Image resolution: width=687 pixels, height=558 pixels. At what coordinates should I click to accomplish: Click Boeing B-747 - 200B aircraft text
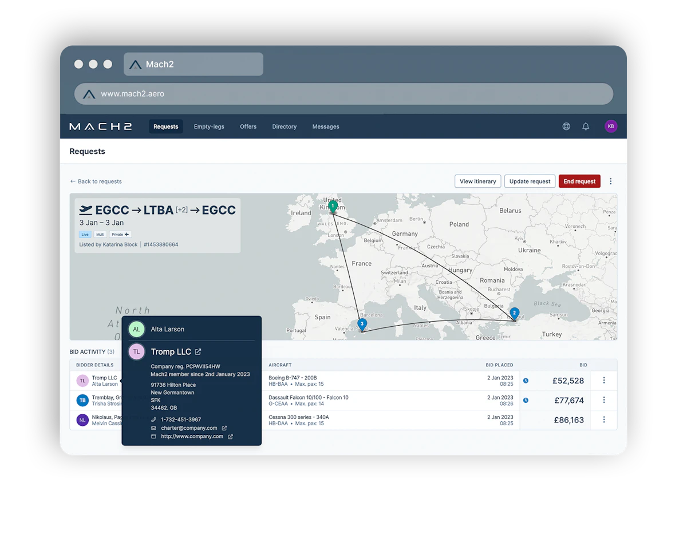pos(293,378)
